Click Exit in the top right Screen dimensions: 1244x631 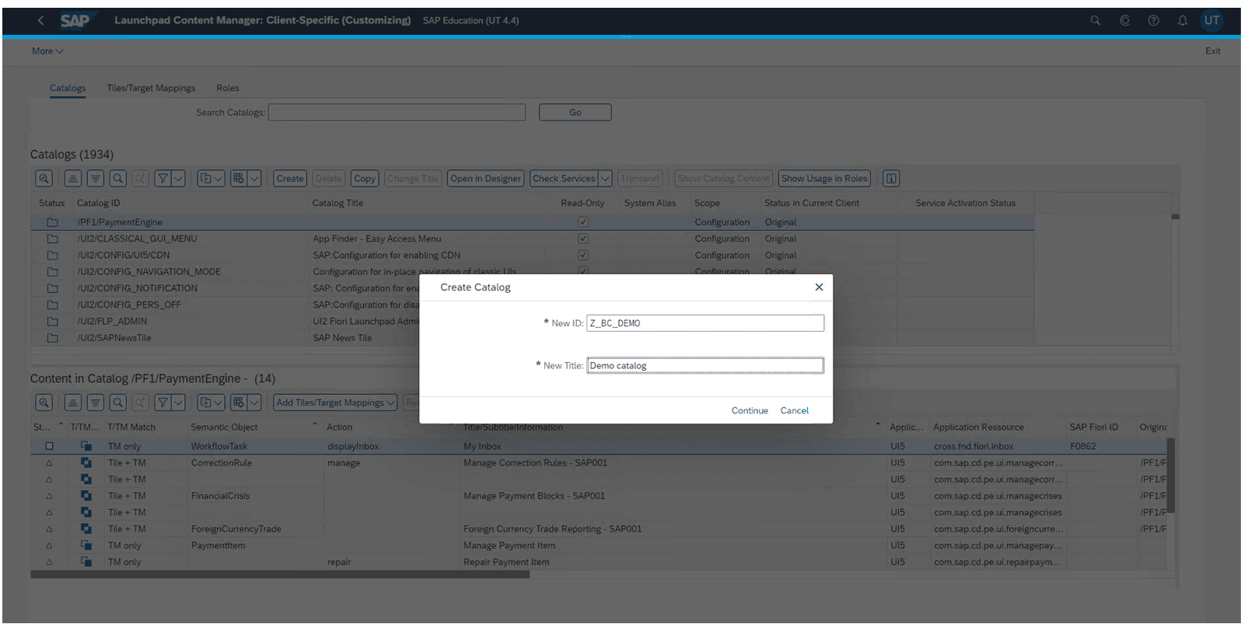click(x=1213, y=51)
